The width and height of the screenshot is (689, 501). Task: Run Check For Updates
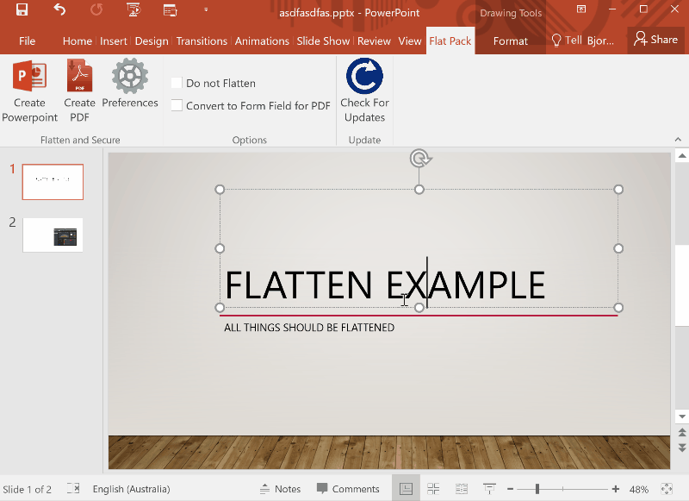(363, 90)
